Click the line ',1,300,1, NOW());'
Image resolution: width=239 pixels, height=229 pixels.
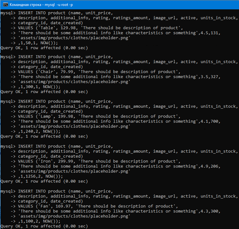click(39, 87)
